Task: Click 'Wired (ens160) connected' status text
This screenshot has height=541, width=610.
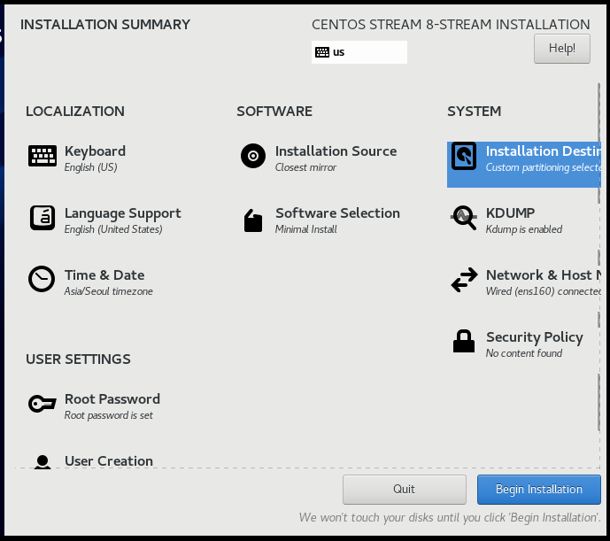Action: point(543,291)
